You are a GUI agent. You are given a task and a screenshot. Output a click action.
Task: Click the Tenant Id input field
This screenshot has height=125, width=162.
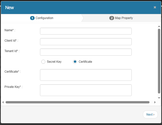pos(86,52)
